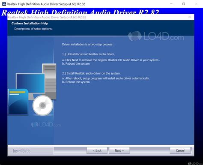
Task: Go to the Next setup step
Action: click(x=119, y=150)
